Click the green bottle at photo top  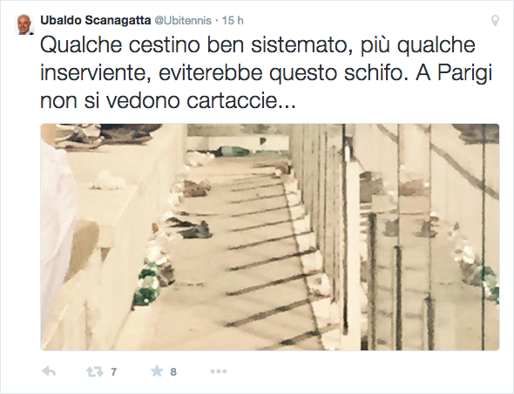click(235, 151)
